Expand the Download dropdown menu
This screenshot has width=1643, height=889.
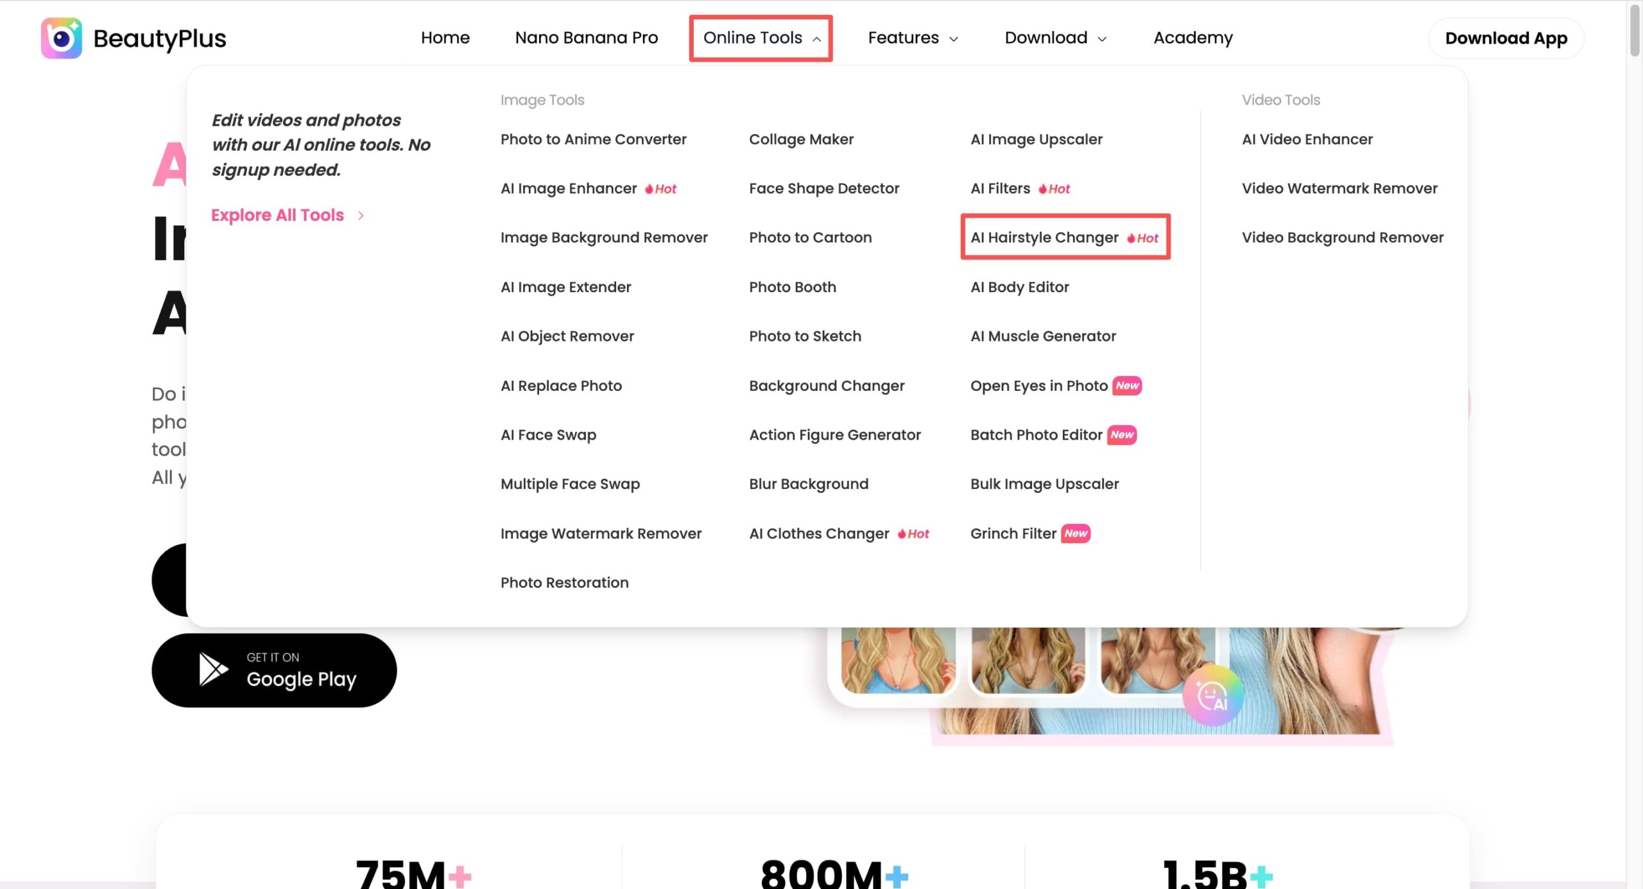tap(1055, 38)
